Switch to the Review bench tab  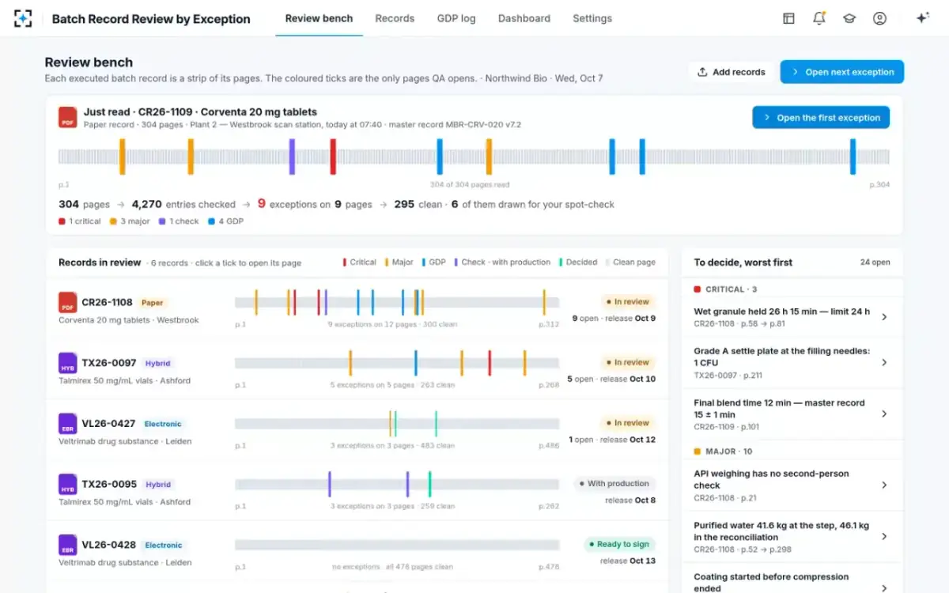pyautogui.click(x=319, y=18)
